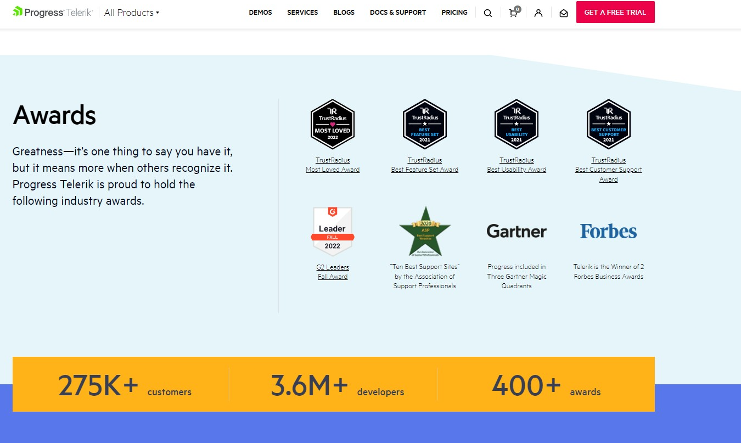This screenshot has height=443, width=741.
Task: Click the Gartner logo
Action: [x=517, y=231]
